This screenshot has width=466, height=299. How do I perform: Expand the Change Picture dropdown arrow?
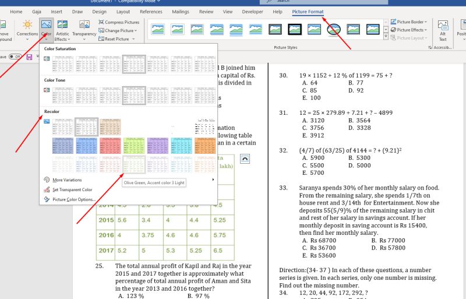coord(136,31)
